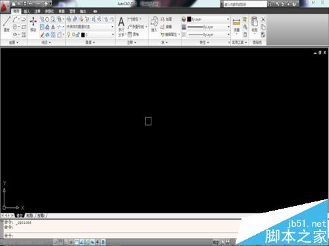Click the search binoculars icon in title bar
Viewport: 329px width, 246px height.
tap(270, 4)
